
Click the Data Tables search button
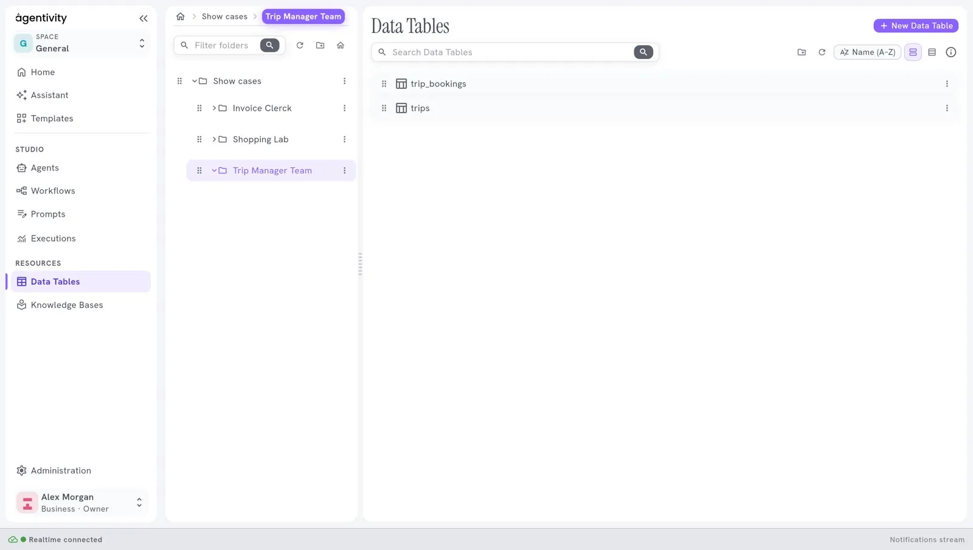tap(643, 52)
